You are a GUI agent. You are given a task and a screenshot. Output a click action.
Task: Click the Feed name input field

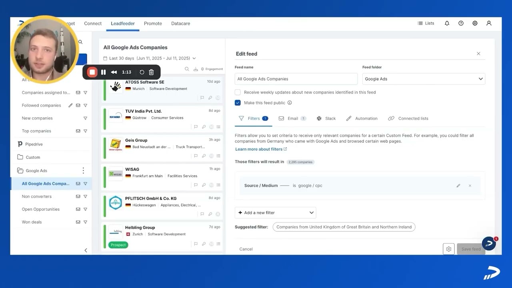[x=296, y=79]
